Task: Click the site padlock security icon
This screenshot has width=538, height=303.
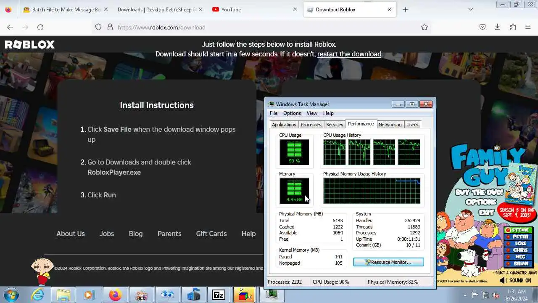Action: pyautogui.click(x=110, y=27)
